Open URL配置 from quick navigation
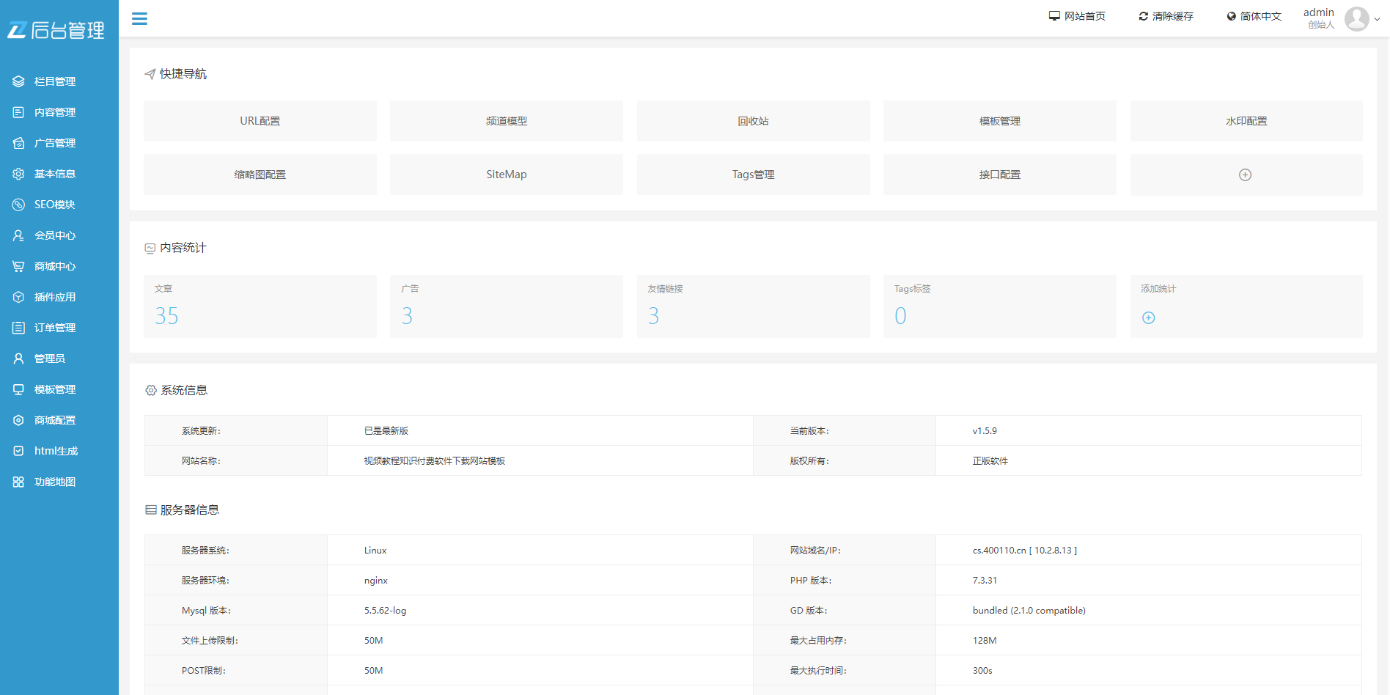 [260, 121]
